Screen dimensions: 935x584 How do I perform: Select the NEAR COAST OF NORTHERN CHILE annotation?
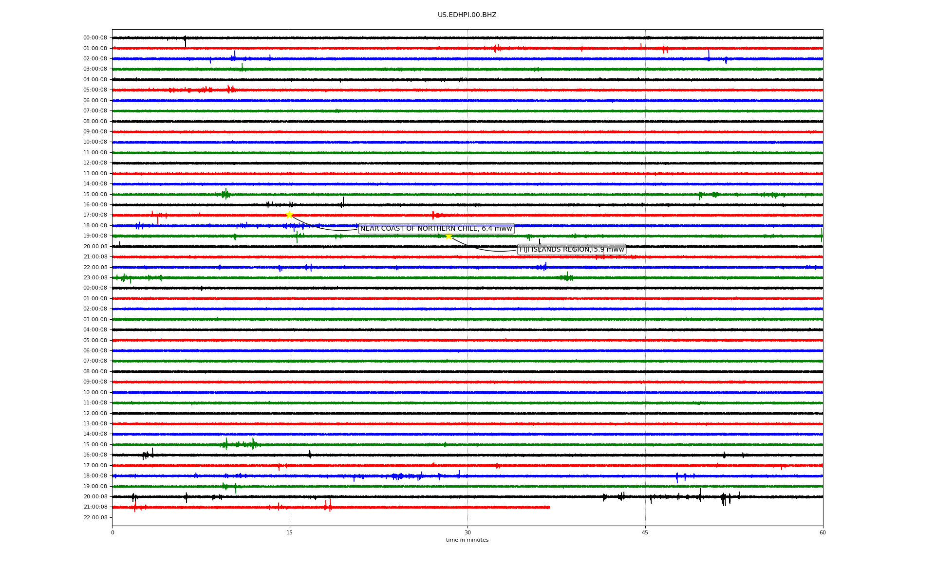pyautogui.click(x=436, y=229)
